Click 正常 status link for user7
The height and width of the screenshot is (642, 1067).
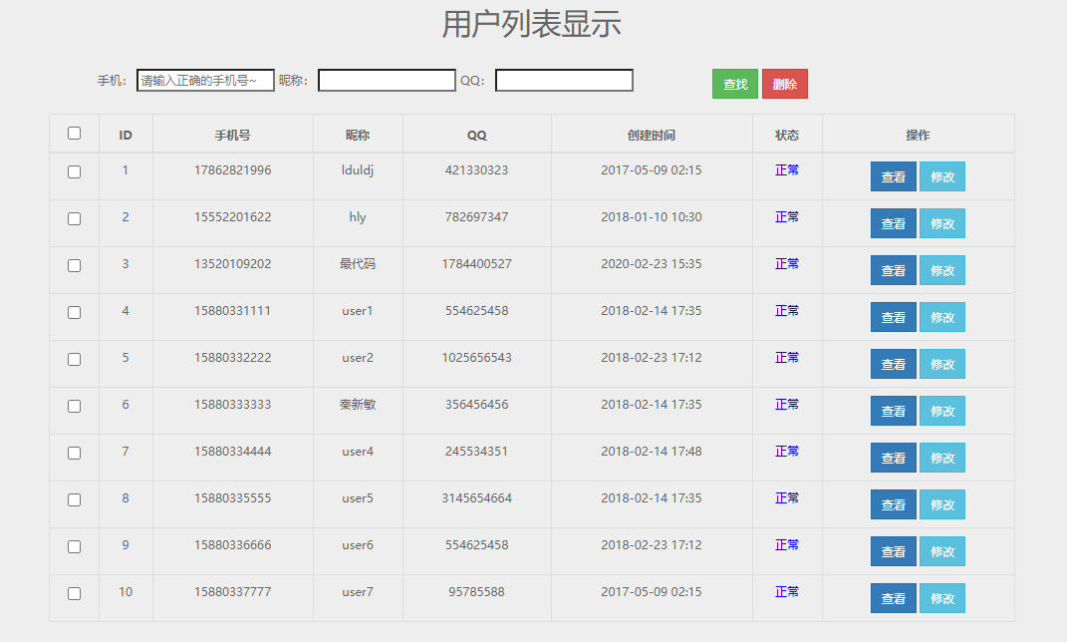coord(787,592)
